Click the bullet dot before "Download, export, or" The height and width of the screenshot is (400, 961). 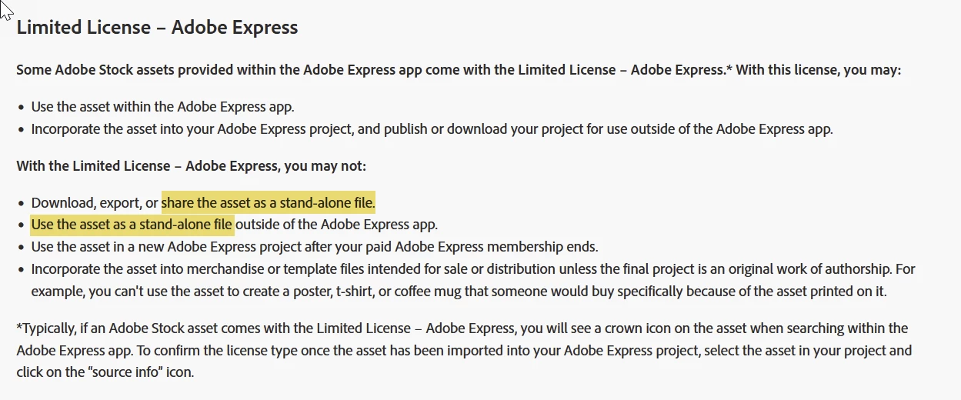pyautogui.click(x=21, y=204)
